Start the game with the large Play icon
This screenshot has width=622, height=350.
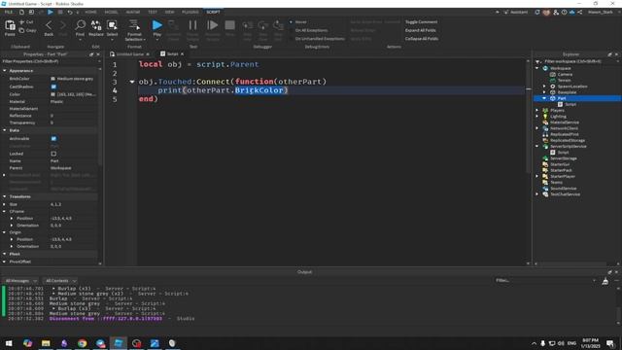[x=157, y=25]
